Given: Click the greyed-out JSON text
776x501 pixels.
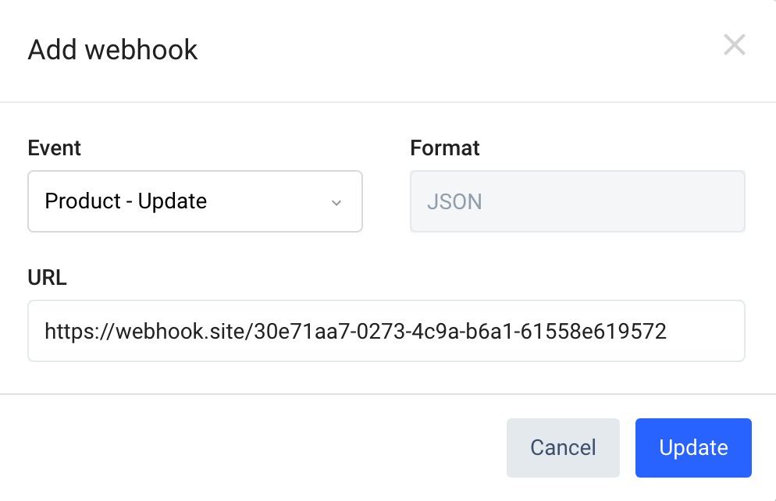Looking at the screenshot, I should [454, 202].
